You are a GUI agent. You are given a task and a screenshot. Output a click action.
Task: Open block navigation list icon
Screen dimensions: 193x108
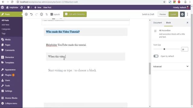(47, 14)
